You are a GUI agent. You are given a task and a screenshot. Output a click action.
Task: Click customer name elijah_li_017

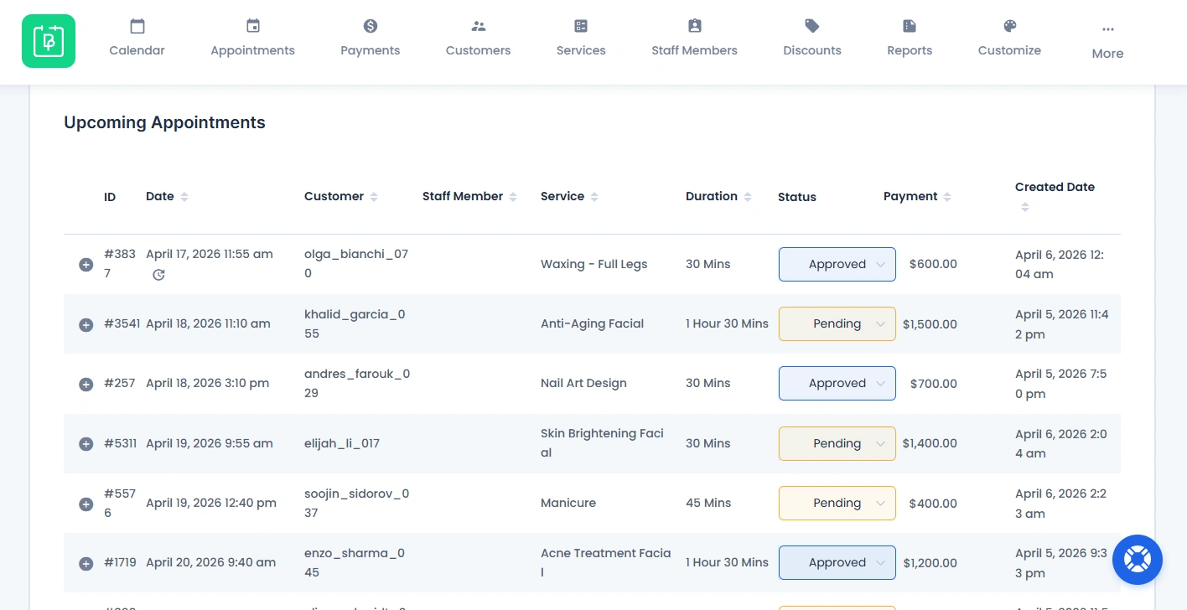click(x=342, y=443)
